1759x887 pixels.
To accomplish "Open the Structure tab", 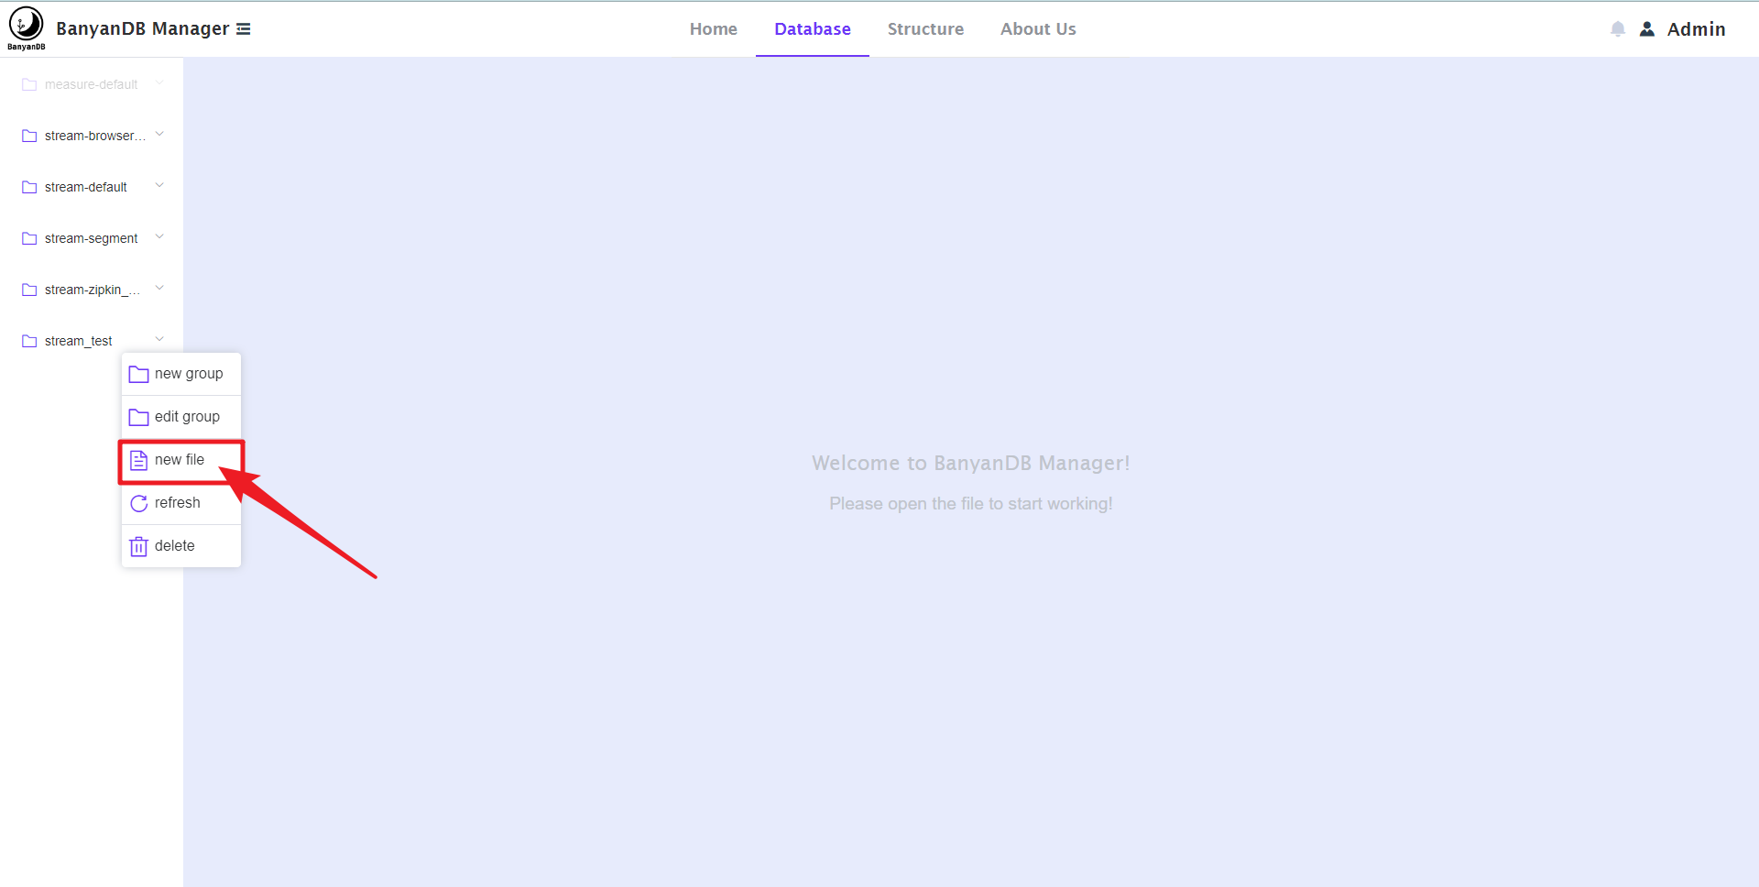I will pyautogui.click(x=925, y=29).
